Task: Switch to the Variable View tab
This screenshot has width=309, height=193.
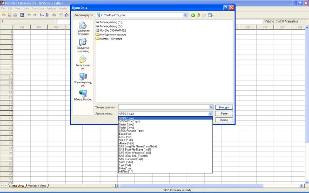Action: (37, 186)
